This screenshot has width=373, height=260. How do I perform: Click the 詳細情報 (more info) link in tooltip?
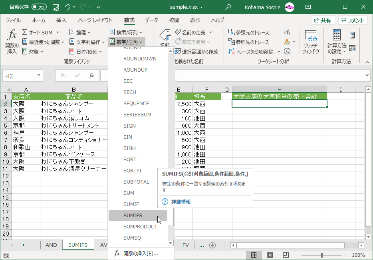[x=181, y=202]
